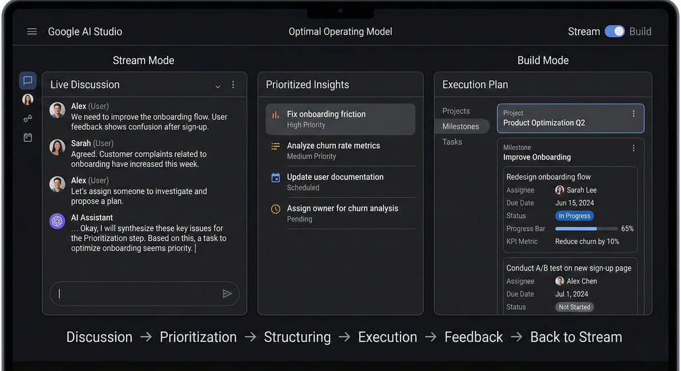681x371 pixels.
Task: Focus the chat message input field
Action: pos(138,294)
